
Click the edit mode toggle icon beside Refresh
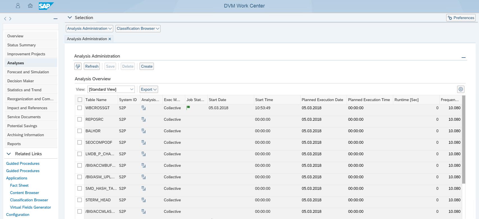tap(78, 66)
